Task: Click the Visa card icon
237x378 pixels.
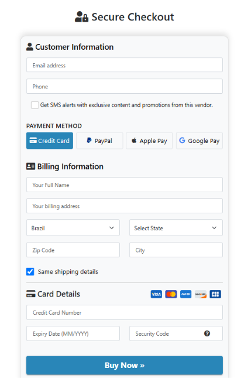Action: point(156,294)
